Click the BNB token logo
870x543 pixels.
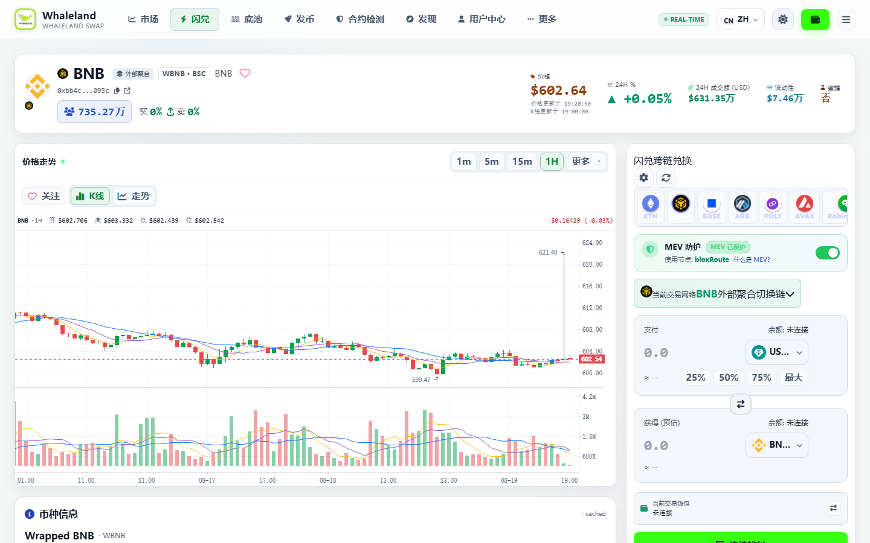click(37, 86)
